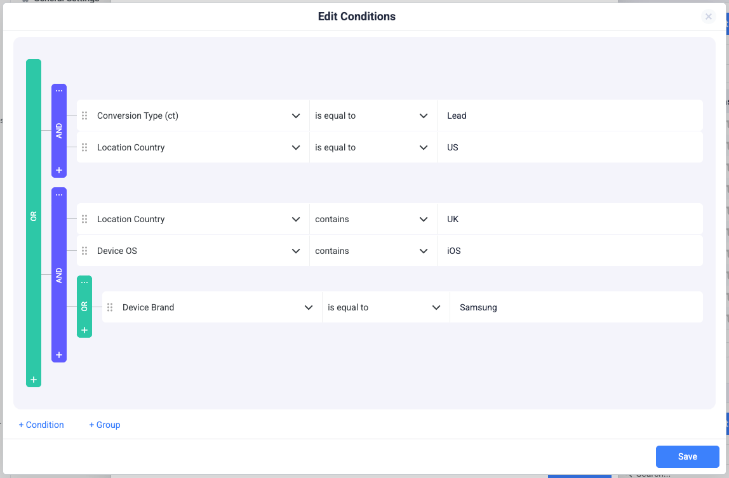729x478 pixels.
Task: Edit the Lead value field
Action: (x=570, y=116)
